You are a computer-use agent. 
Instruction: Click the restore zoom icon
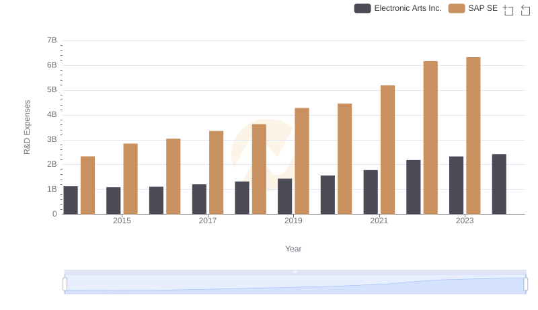coord(525,10)
